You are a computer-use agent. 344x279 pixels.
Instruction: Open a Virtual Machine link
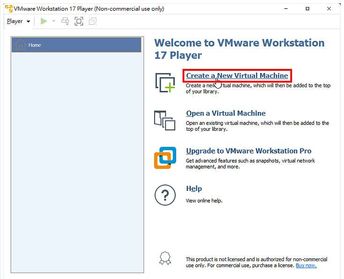(226, 113)
